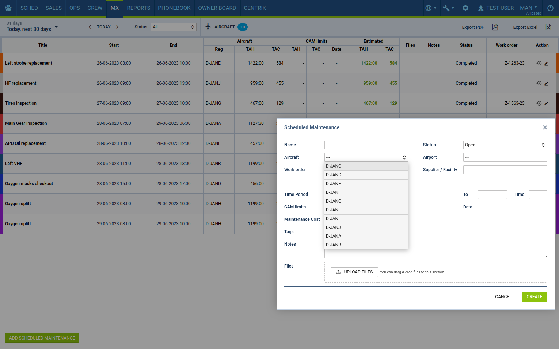Expand the Today, next 30 days selector

click(32, 27)
